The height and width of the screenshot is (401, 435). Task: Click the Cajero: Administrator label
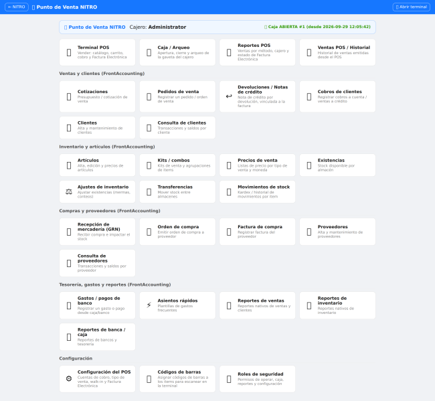157,27
